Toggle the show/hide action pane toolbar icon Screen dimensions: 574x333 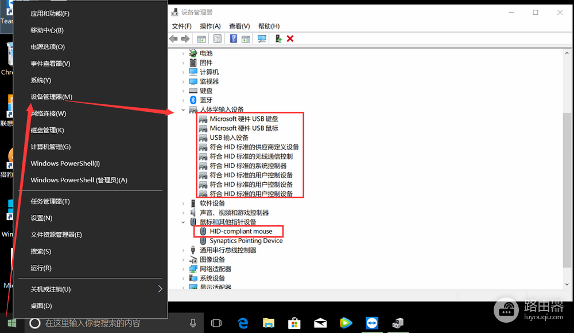[246, 39]
